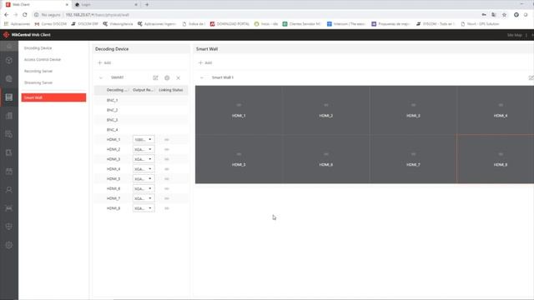The height and width of the screenshot is (300, 534).
Task: Select the server stack icon in the sidebar
Action: pos(9,97)
